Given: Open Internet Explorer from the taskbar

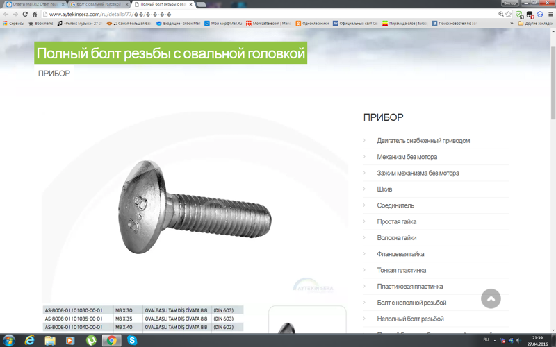Looking at the screenshot, I should [x=30, y=340].
